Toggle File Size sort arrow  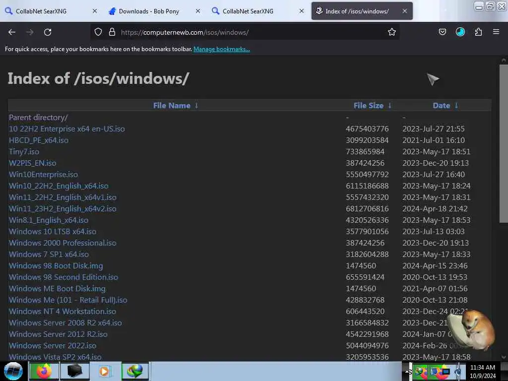[390, 106]
